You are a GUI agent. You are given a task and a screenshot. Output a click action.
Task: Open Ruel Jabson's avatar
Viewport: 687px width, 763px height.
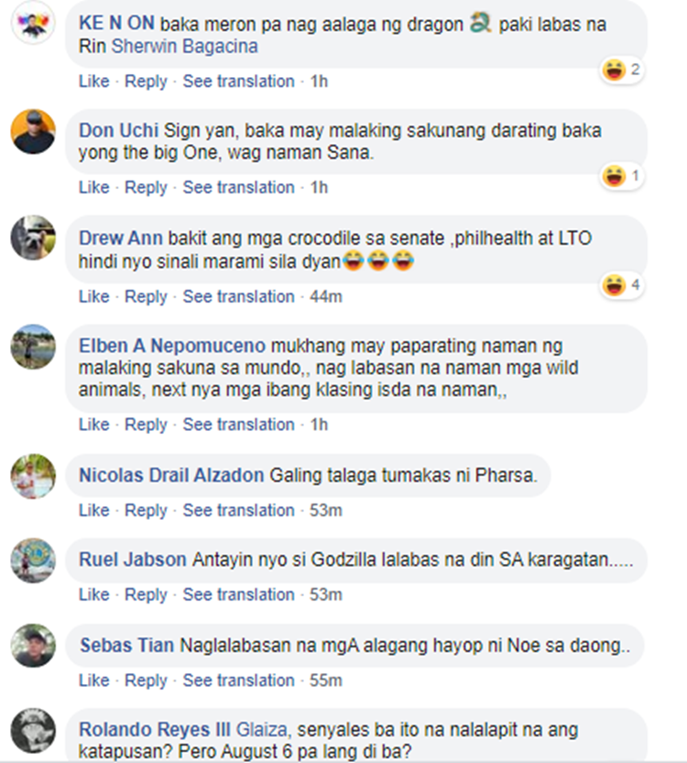[x=33, y=560]
